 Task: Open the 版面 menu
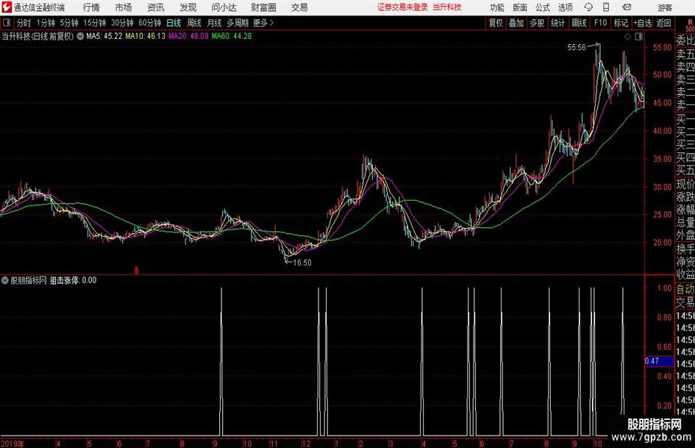tap(519, 7)
